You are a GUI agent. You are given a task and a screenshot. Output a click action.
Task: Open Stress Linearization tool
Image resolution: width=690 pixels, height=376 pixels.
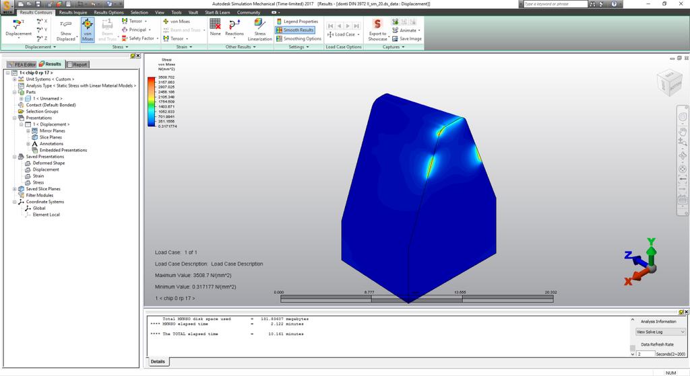(x=259, y=30)
